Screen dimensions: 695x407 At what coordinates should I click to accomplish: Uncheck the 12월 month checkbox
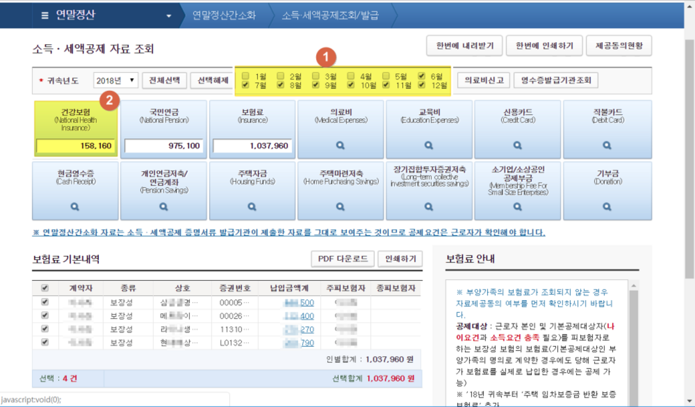tap(422, 85)
